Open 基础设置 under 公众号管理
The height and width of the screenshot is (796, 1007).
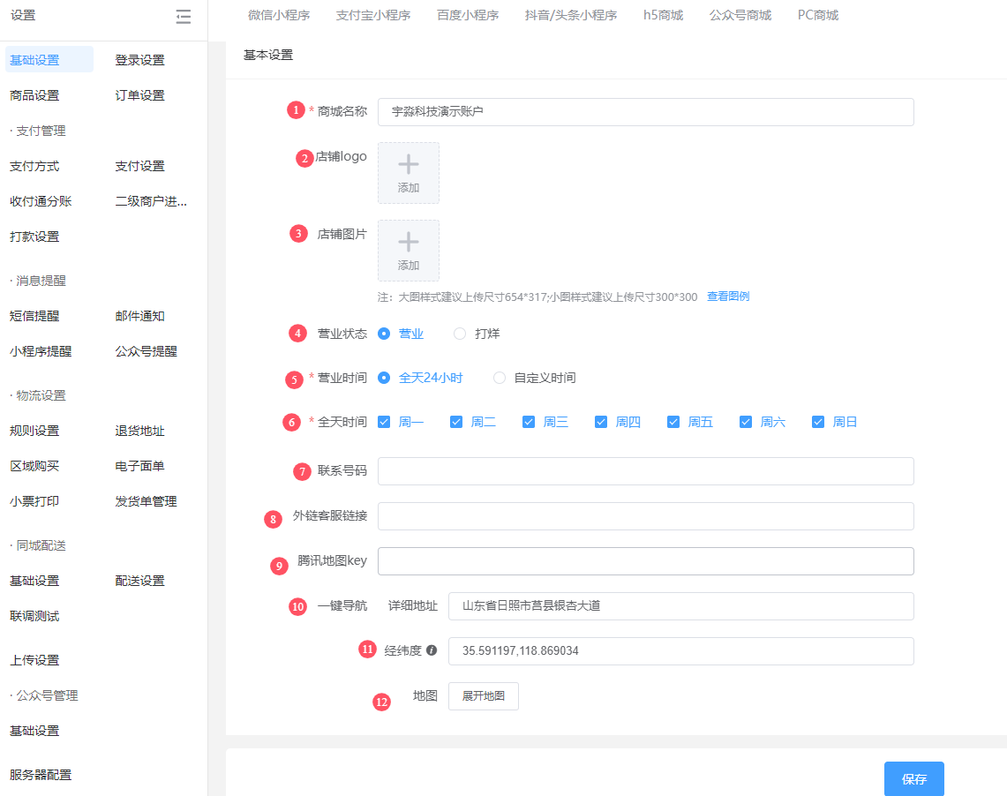(x=34, y=731)
